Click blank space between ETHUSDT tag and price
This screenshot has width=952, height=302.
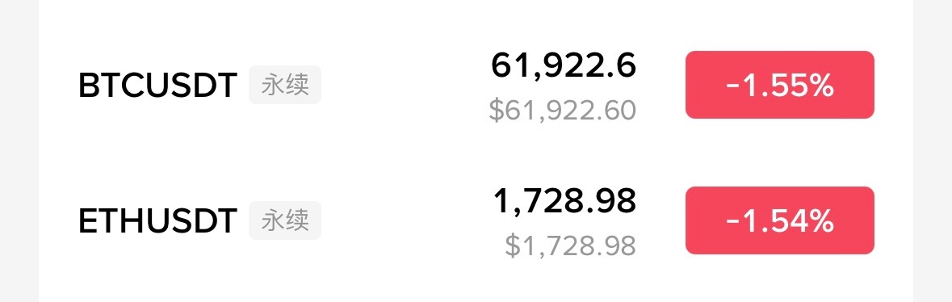click(404, 220)
